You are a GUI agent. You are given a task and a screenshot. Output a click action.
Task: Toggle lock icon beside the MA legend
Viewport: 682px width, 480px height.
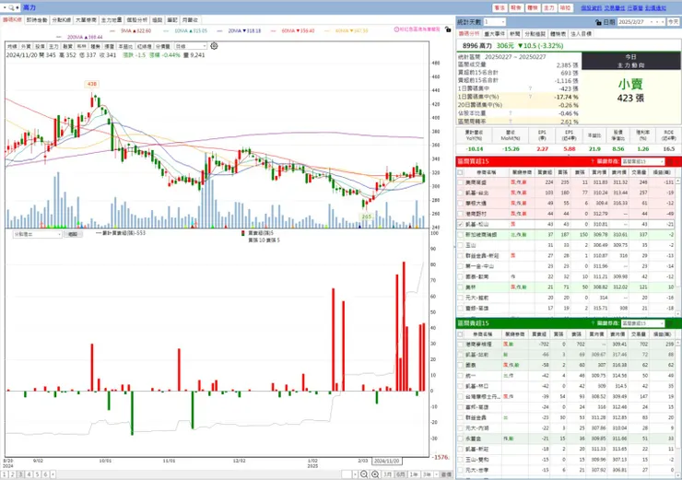(x=448, y=29)
